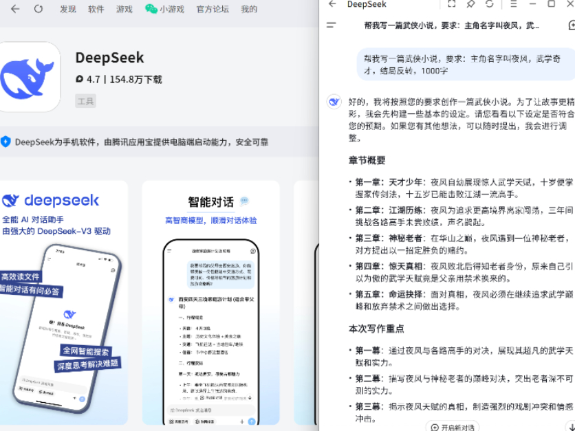
Task: Go to the 官方论坛 tab
Action: (213, 9)
